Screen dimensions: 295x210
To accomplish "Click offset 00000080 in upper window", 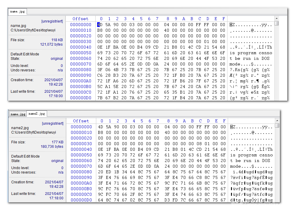I will 81,70.
